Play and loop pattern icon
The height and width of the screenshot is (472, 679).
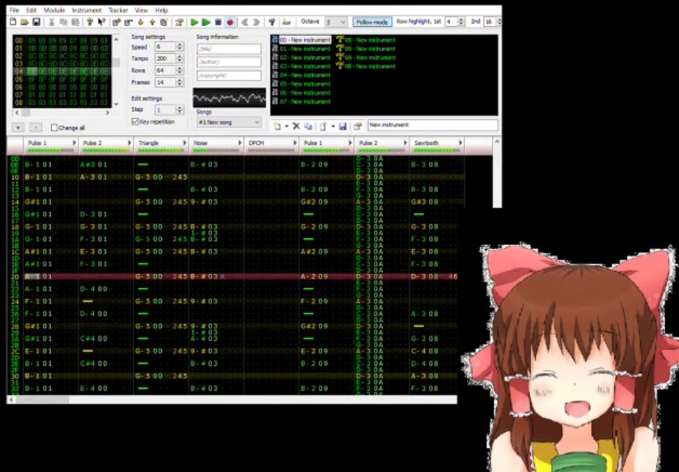[x=206, y=22]
